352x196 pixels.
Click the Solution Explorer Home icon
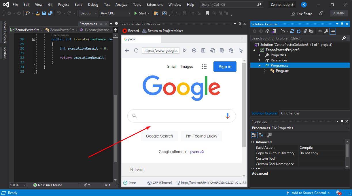pos(267,31)
